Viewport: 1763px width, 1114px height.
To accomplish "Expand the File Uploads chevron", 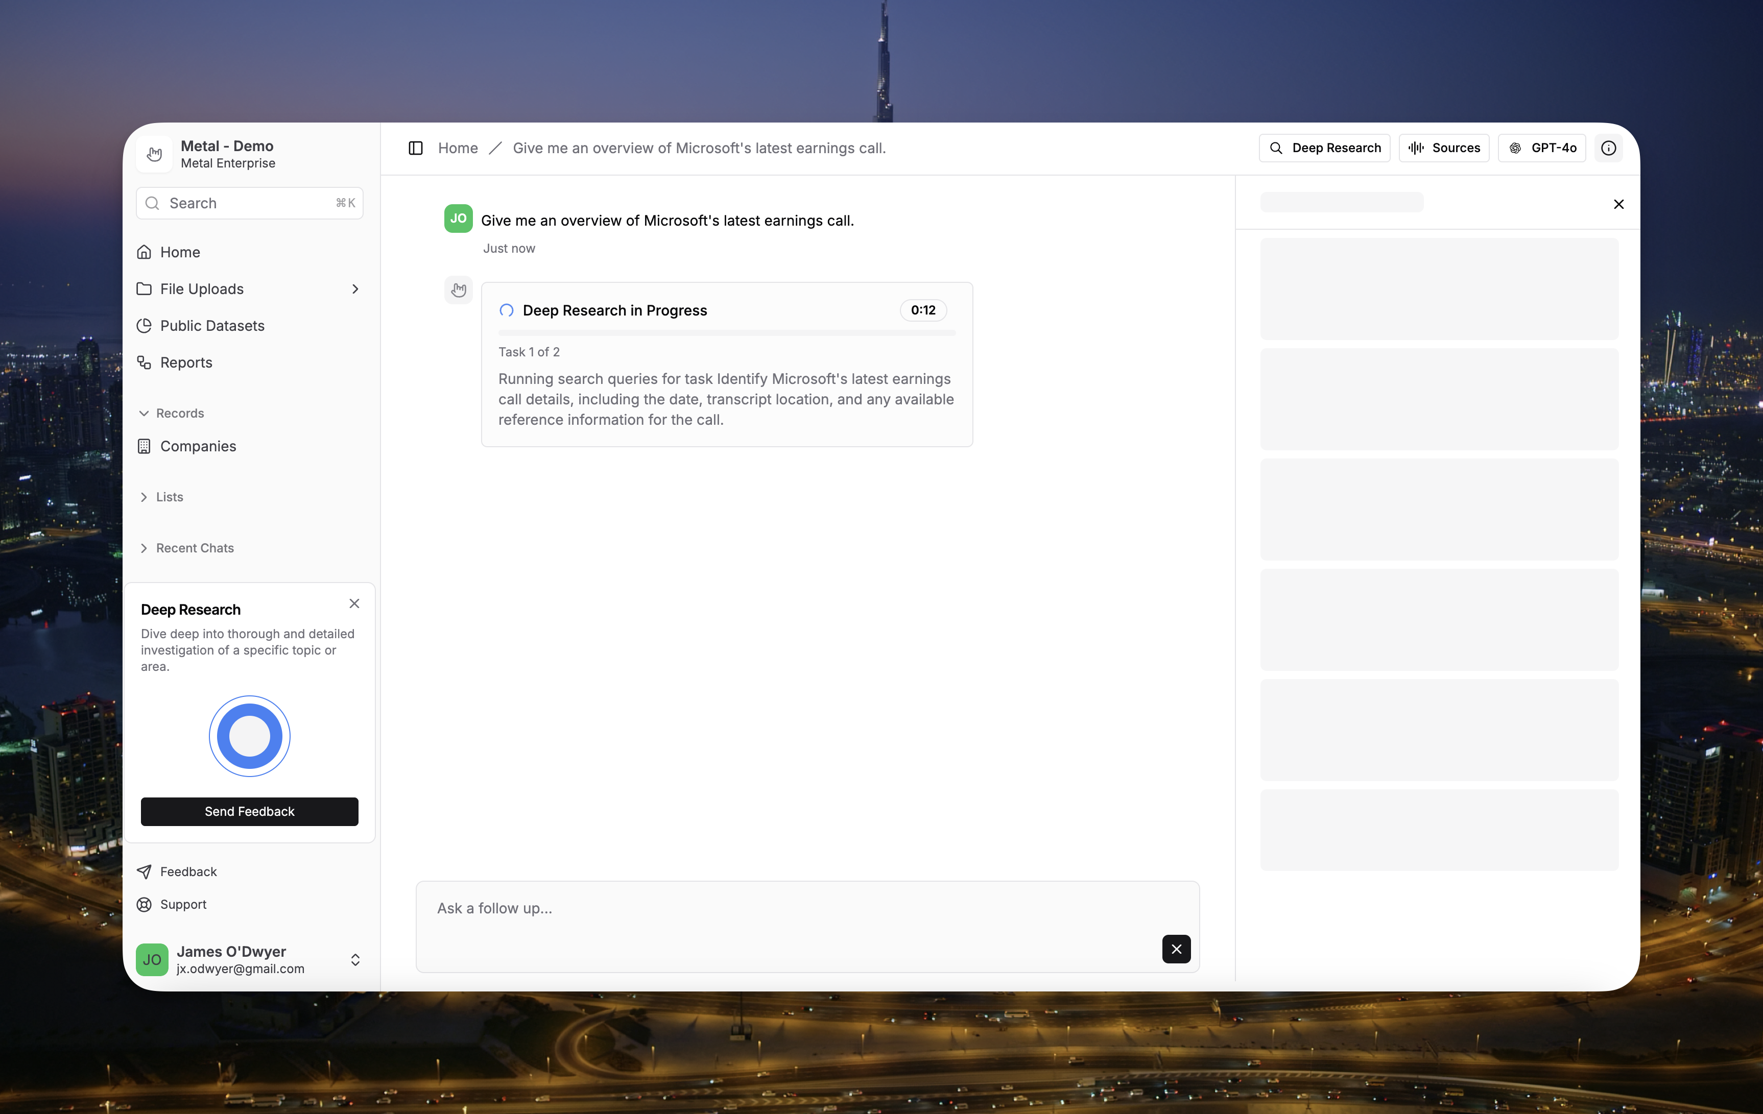I will tap(355, 289).
